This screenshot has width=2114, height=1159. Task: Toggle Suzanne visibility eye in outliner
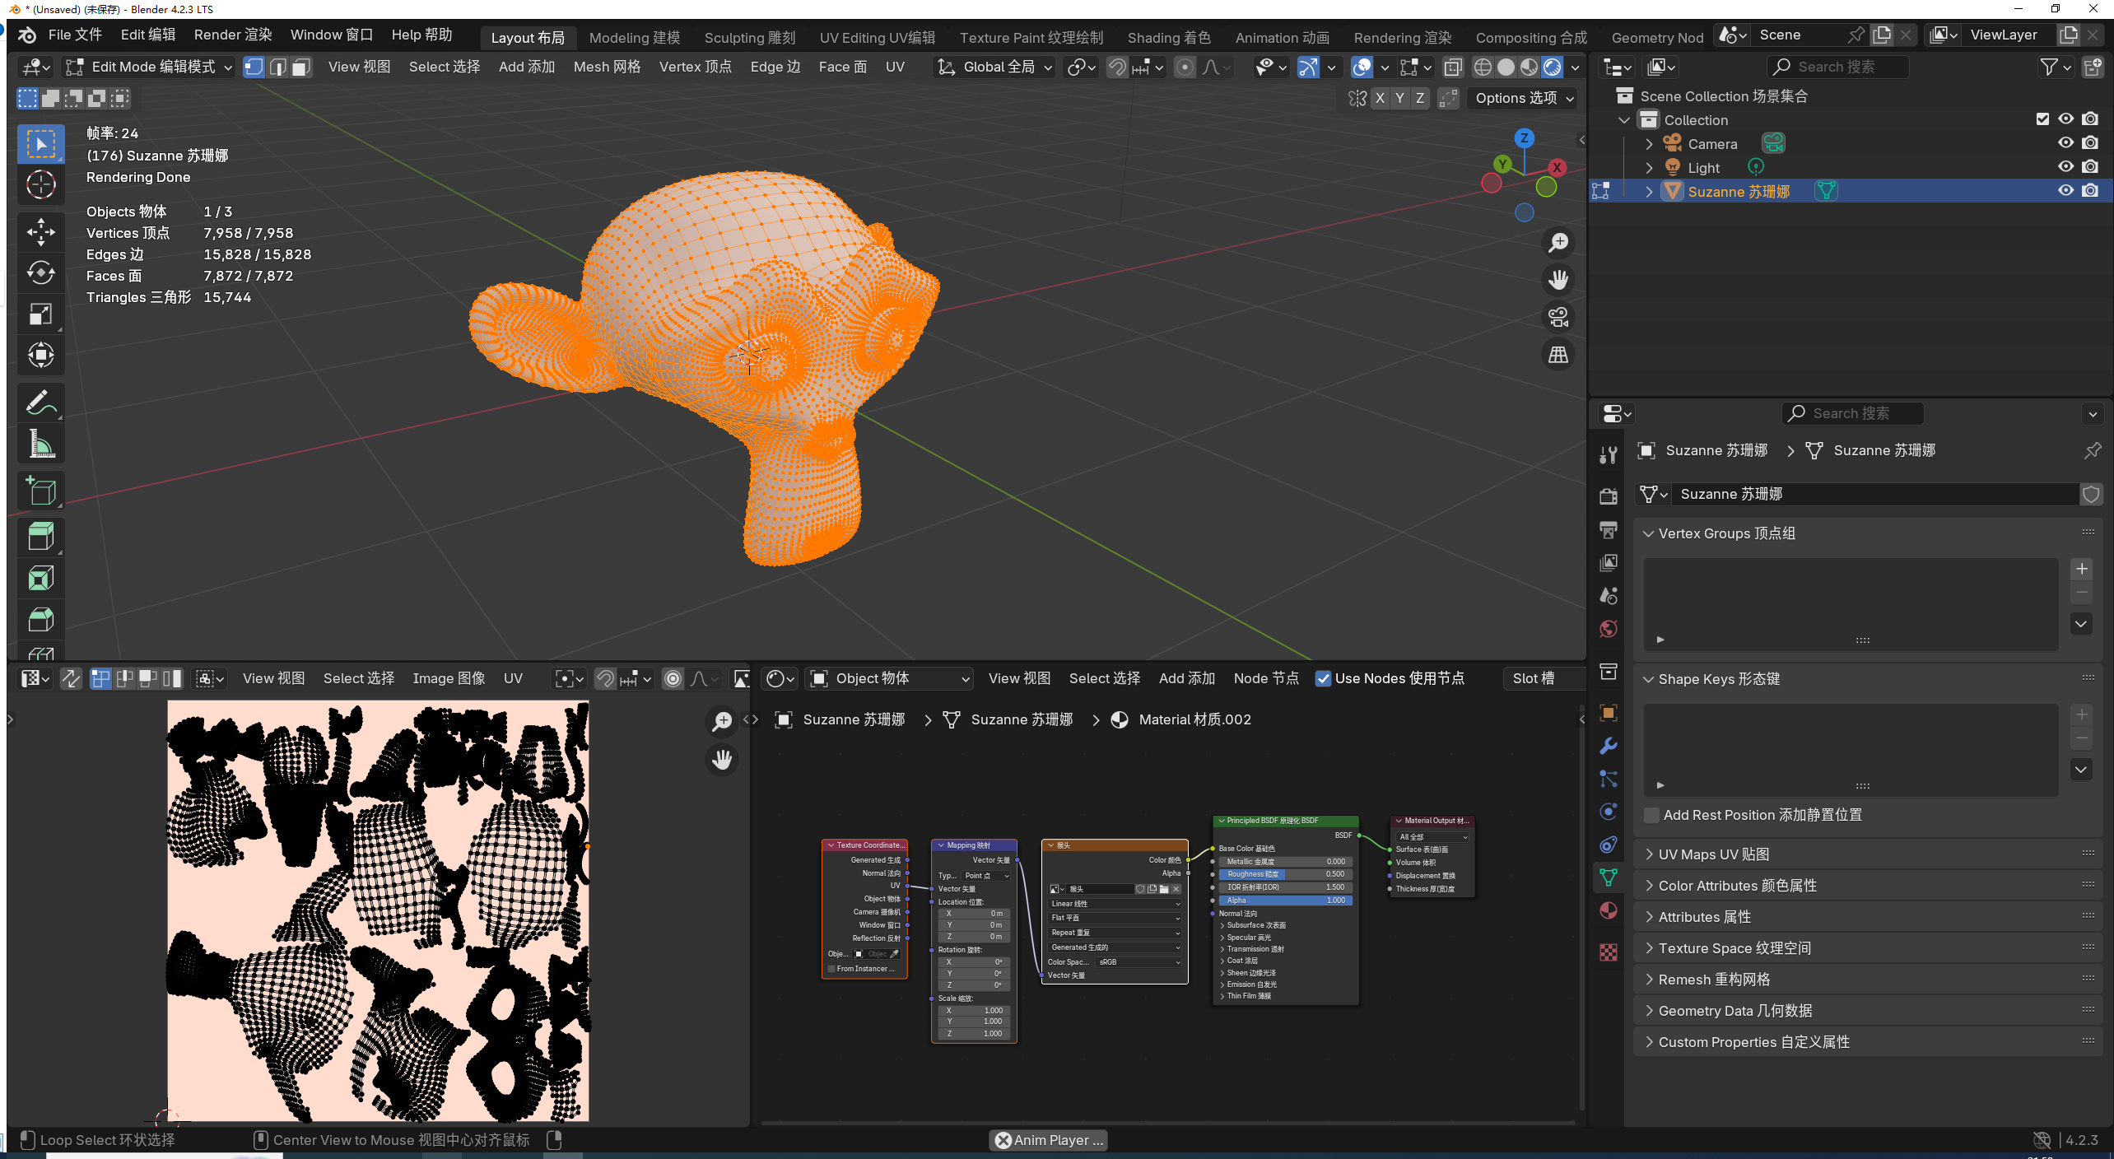(2066, 191)
